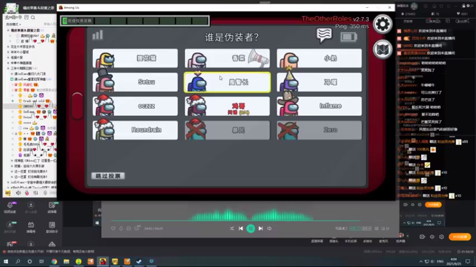The width and height of the screenshot is (476, 267).
Task: Skip to next track in music player
Action: pos(261,228)
